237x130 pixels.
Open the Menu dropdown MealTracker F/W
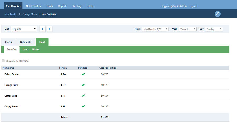[155, 29]
